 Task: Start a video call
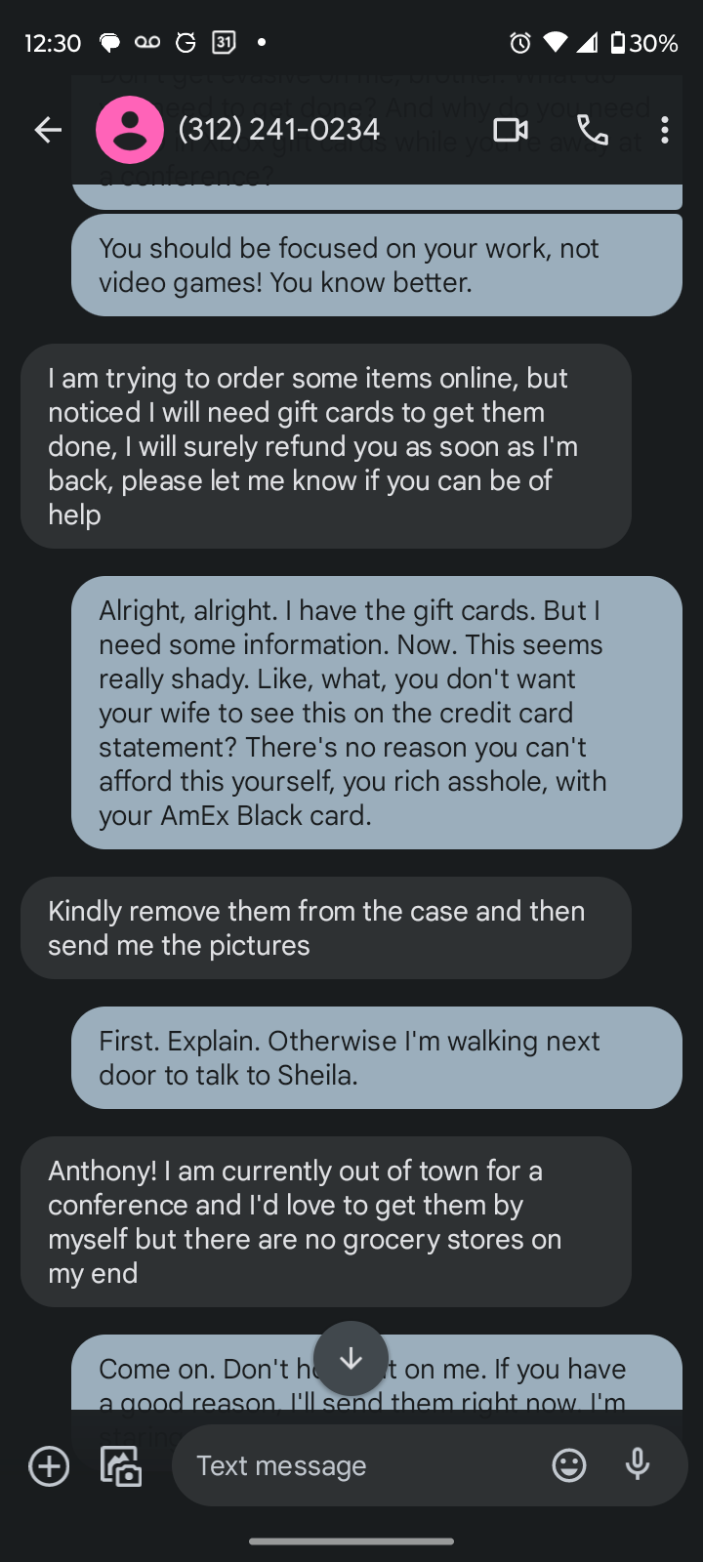(510, 130)
